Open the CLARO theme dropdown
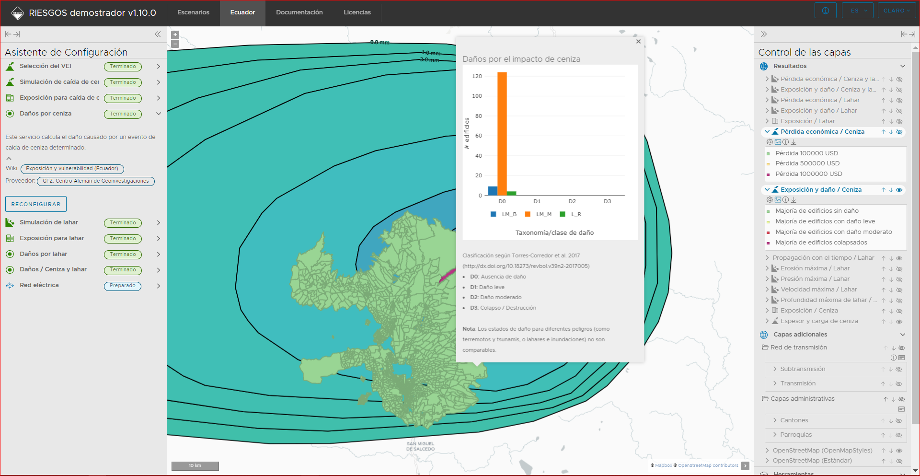 pyautogui.click(x=897, y=11)
